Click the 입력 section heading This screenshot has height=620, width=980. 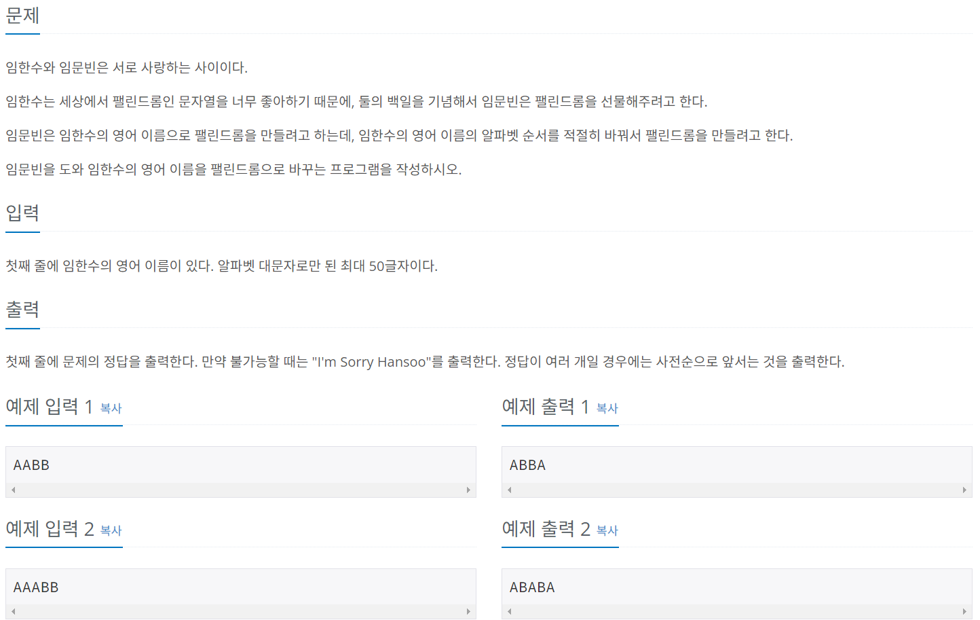coord(21,213)
